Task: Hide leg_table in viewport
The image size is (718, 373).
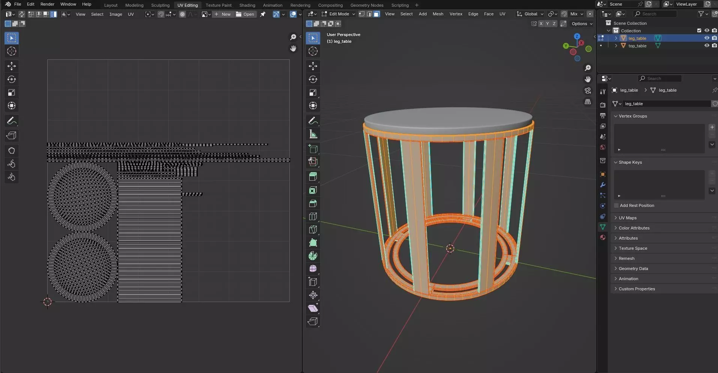Action: click(x=707, y=38)
